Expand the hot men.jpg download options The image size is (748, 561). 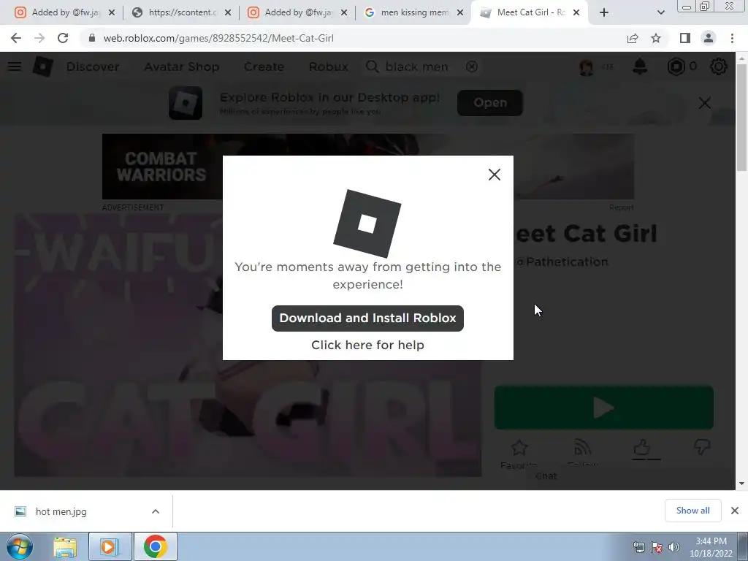coord(156,511)
